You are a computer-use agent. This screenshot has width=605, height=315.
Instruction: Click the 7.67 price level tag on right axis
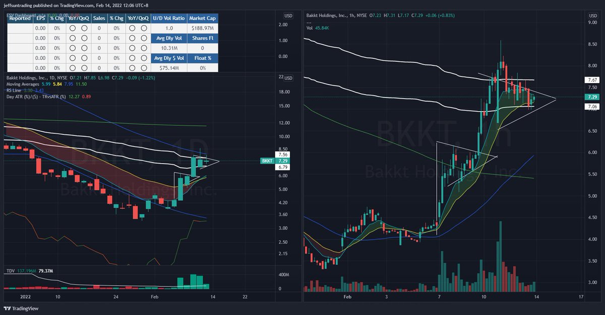pos(592,79)
